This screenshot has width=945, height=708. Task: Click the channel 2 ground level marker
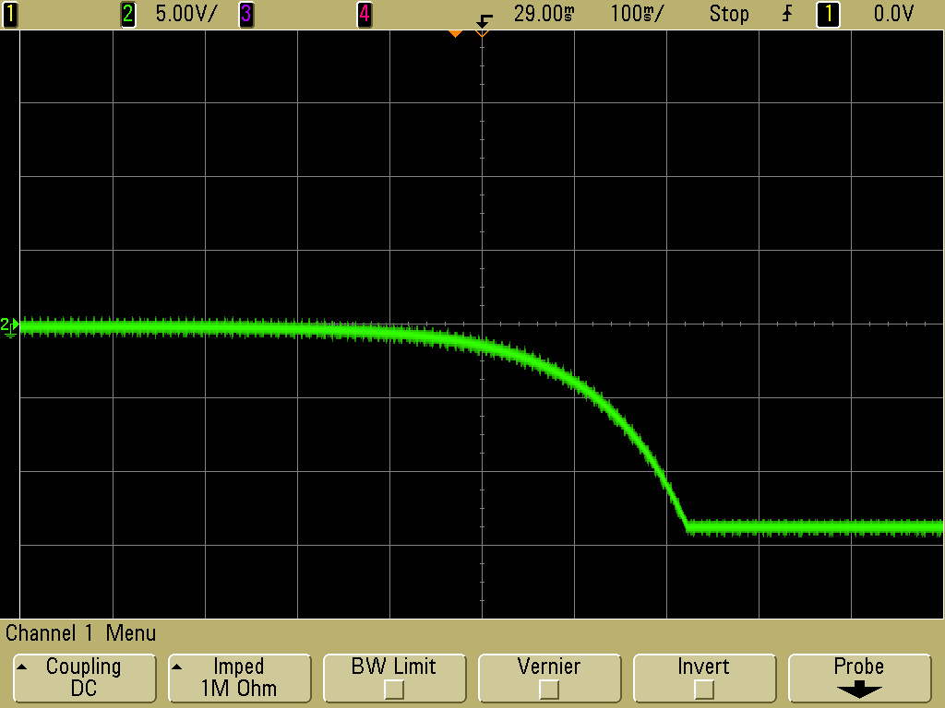pyautogui.click(x=9, y=325)
